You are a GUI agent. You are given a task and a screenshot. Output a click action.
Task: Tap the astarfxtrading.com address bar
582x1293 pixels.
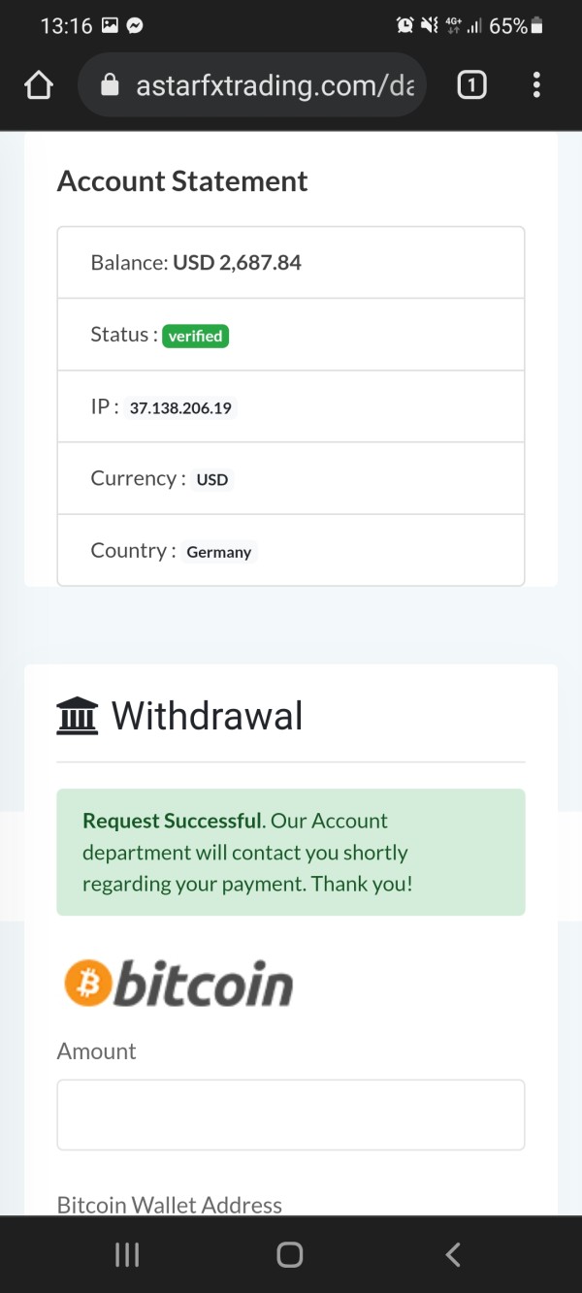(x=275, y=86)
